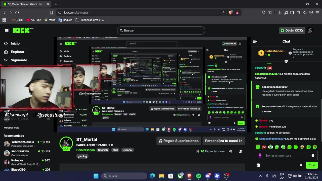Click Personaliza tu canal link
Image resolution: width=322 pixels, height=181 pixels.
click(223, 141)
